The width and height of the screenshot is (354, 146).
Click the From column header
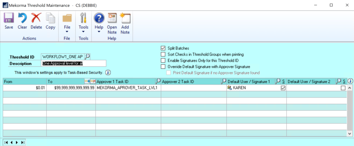click(25, 81)
